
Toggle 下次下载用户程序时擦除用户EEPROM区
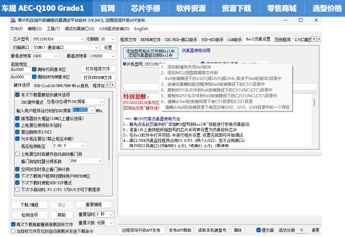pyautogui.click(x=17, y=176)
